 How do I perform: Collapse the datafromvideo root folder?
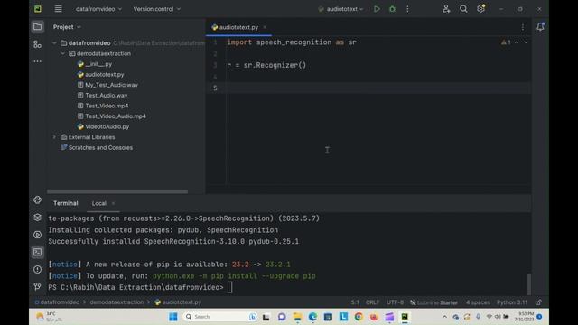click(54, 43)
